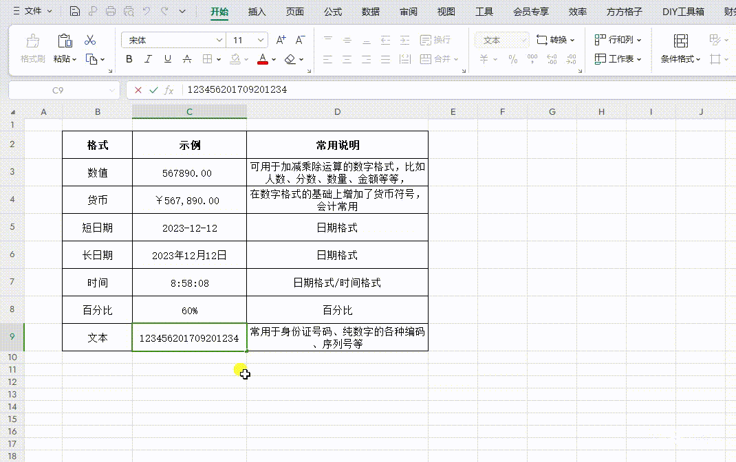Switch to the Formulas (公式) tab

333,12
